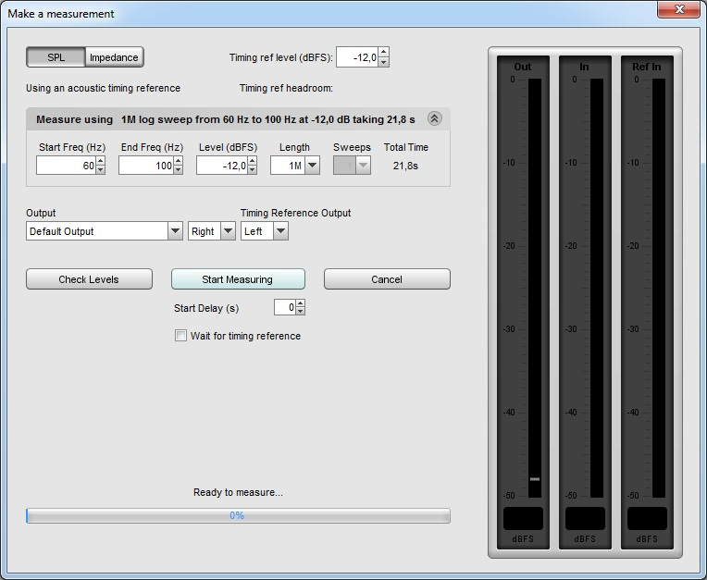This screenshot has height=580, width=707.
Task: Click the Cancel button
Action: coord(387,279)
